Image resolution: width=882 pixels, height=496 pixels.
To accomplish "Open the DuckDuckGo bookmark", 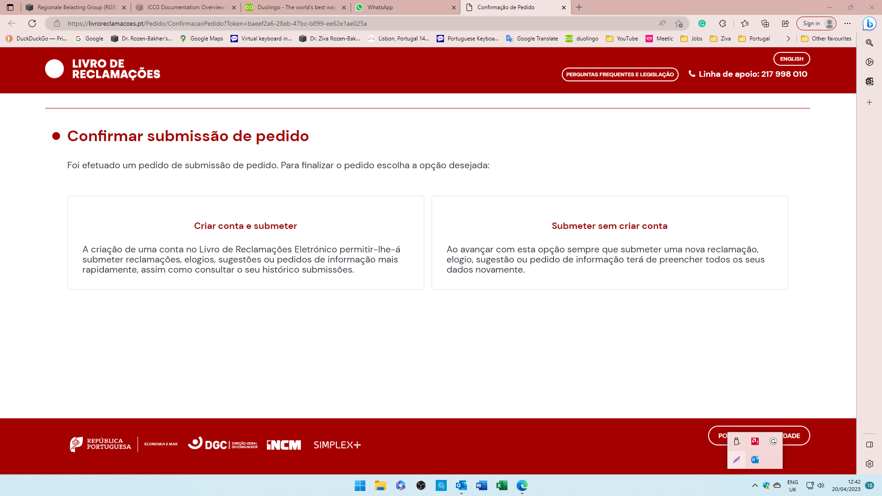I will pos(36,39).
